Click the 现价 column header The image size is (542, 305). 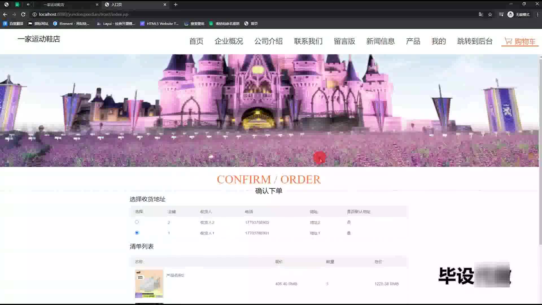pos(279,262)
